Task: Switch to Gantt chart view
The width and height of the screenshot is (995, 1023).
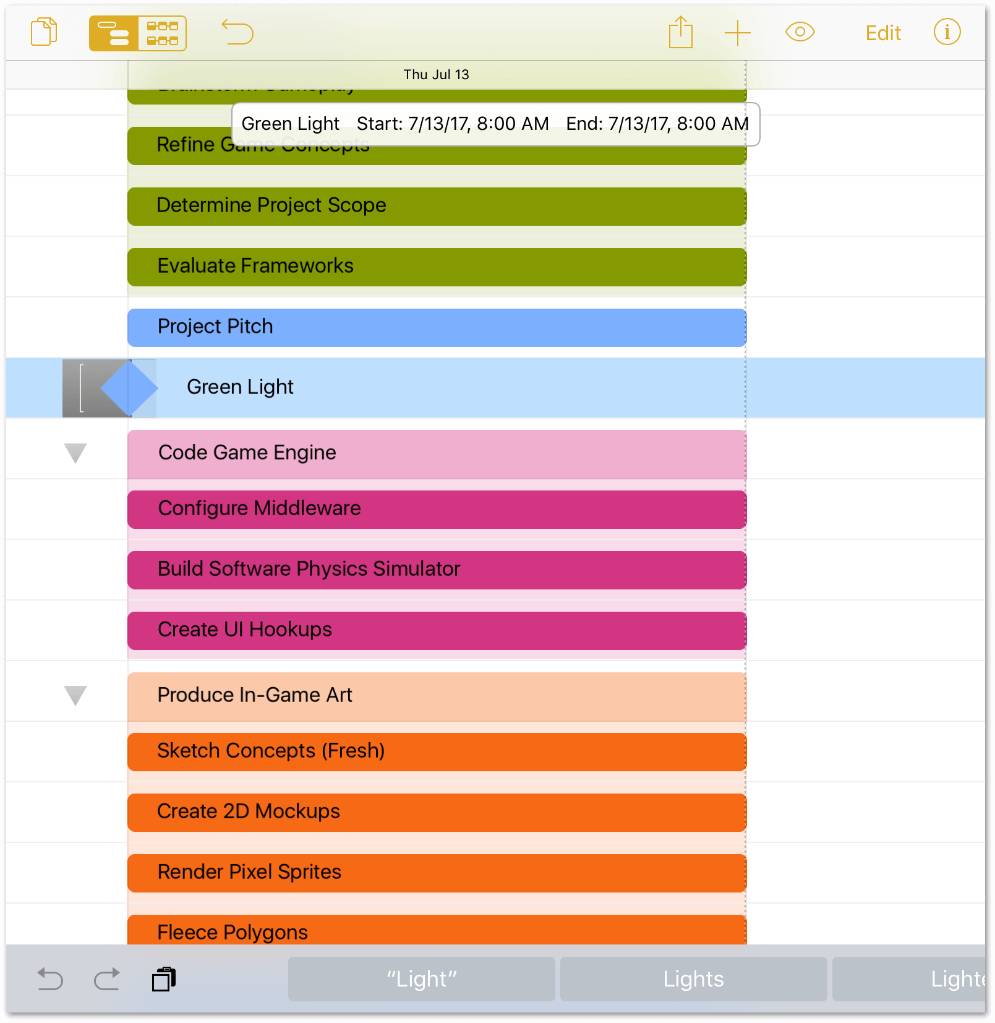Action: [113, 33]
